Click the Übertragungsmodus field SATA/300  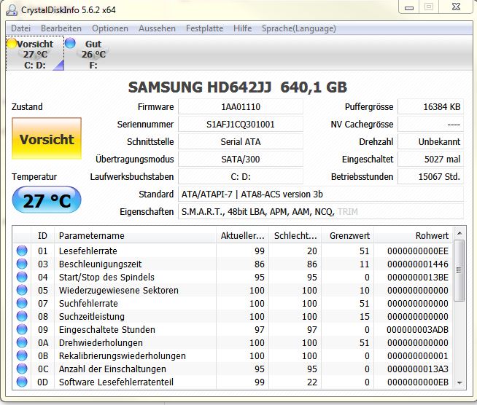241,159
